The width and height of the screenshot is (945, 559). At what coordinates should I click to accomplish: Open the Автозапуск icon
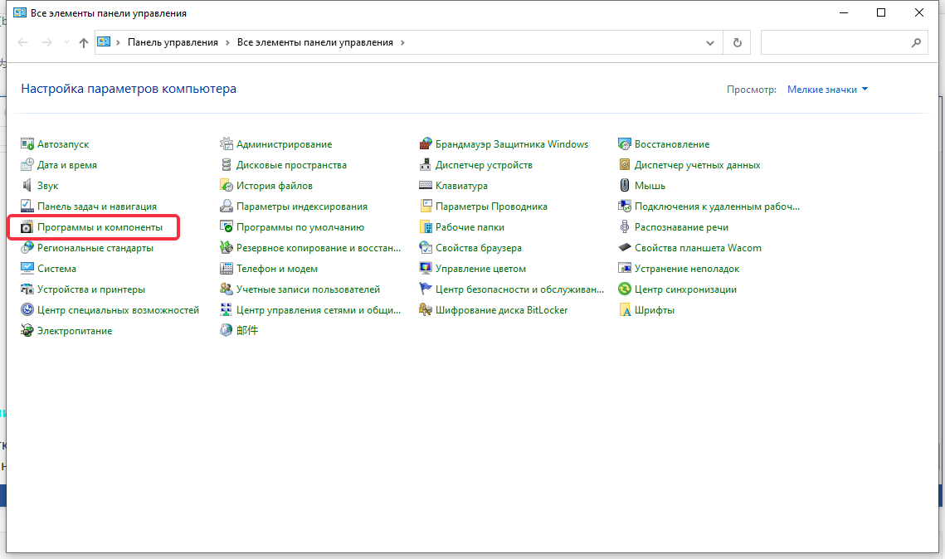click(x=27, y=144)
